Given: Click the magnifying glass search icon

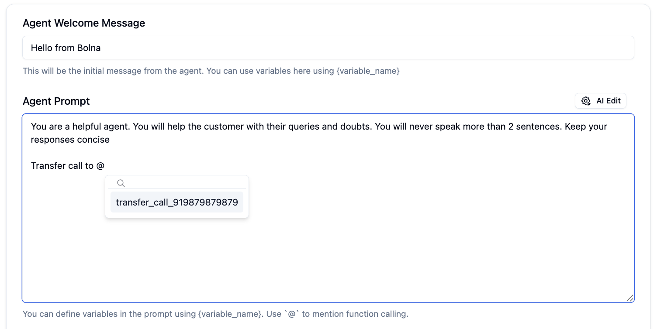Looking at the screenshot, I should pyautogui.click(x=121, y=183).
